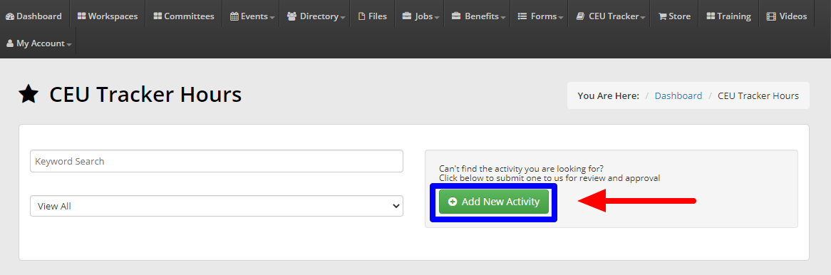Click "Can't find the activity" help text

521,169
